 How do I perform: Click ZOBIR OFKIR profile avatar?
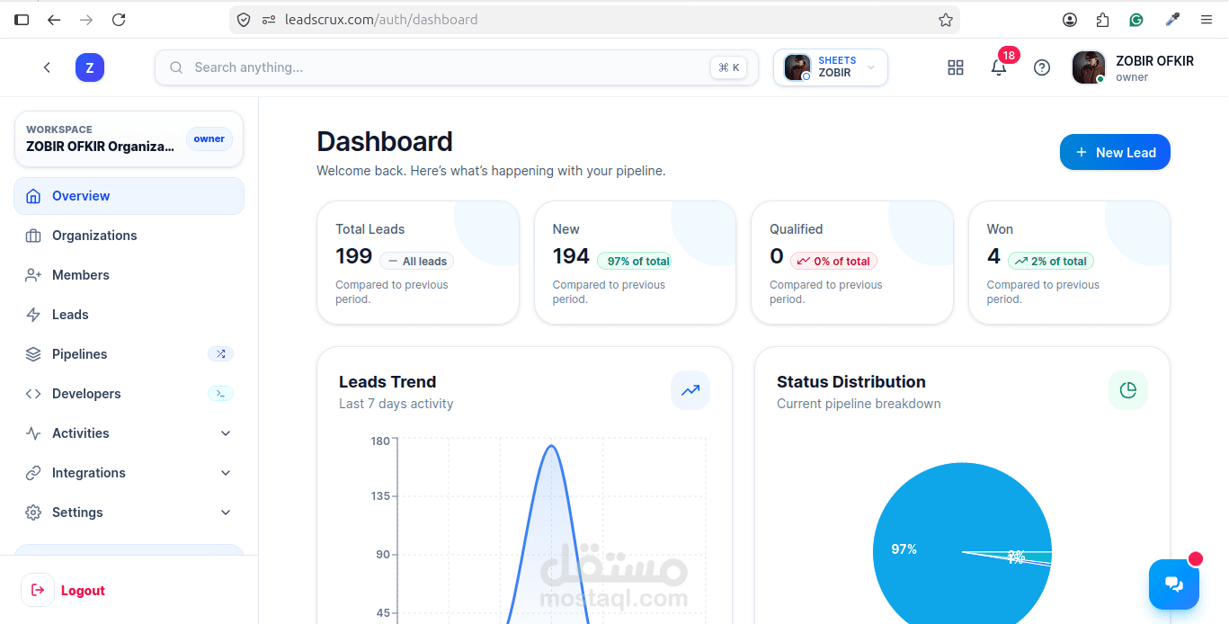1089,67
